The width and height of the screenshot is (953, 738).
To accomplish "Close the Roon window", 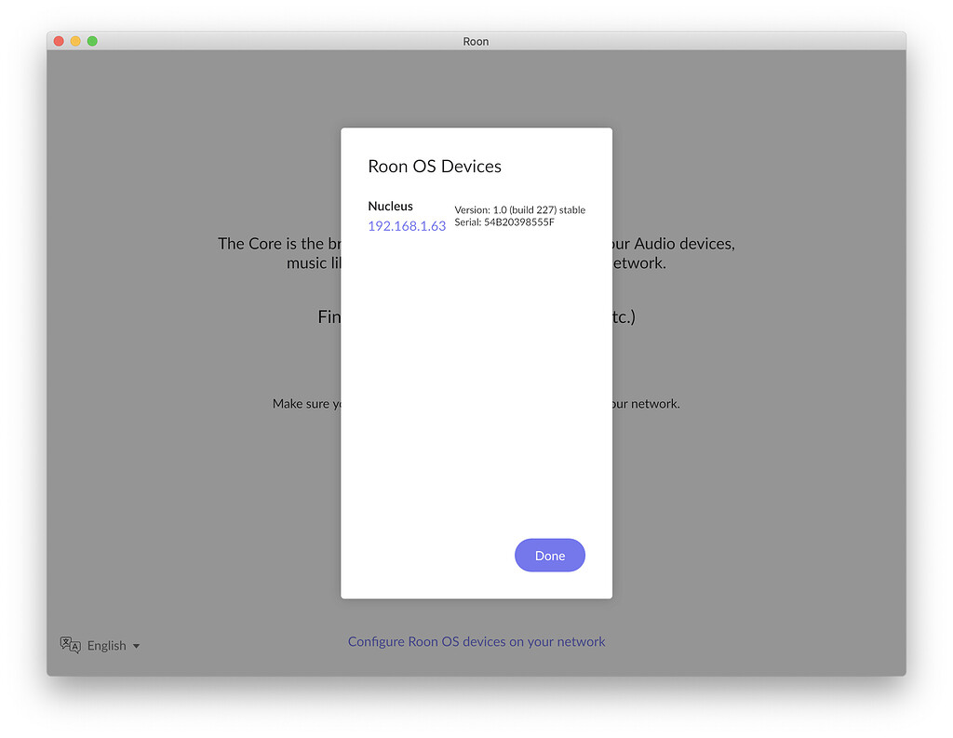I will pyautogui.click(x=59, y=41).
